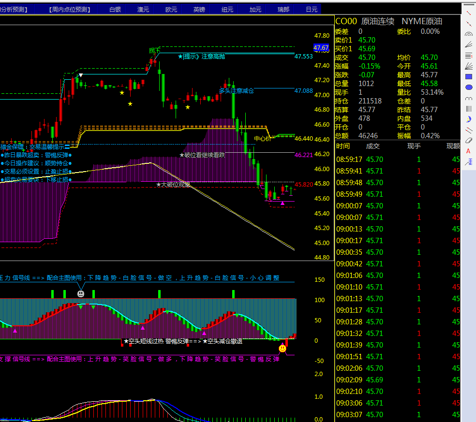This screenshot has width=476, height=422.
Task: Click the NYME原油 exchange label
Action: click(422, 21)
